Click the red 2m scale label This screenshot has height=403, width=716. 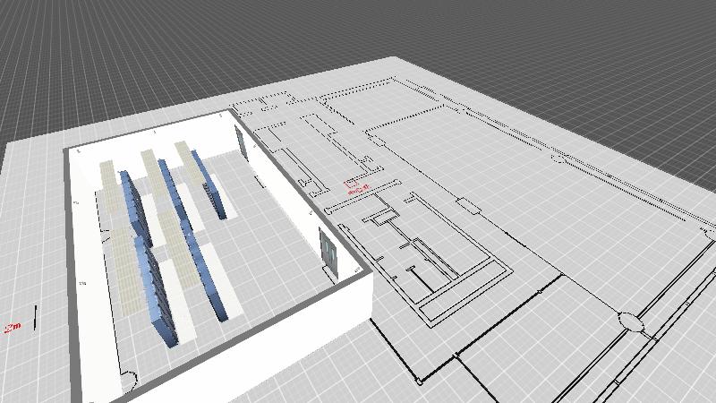point(13,328)
